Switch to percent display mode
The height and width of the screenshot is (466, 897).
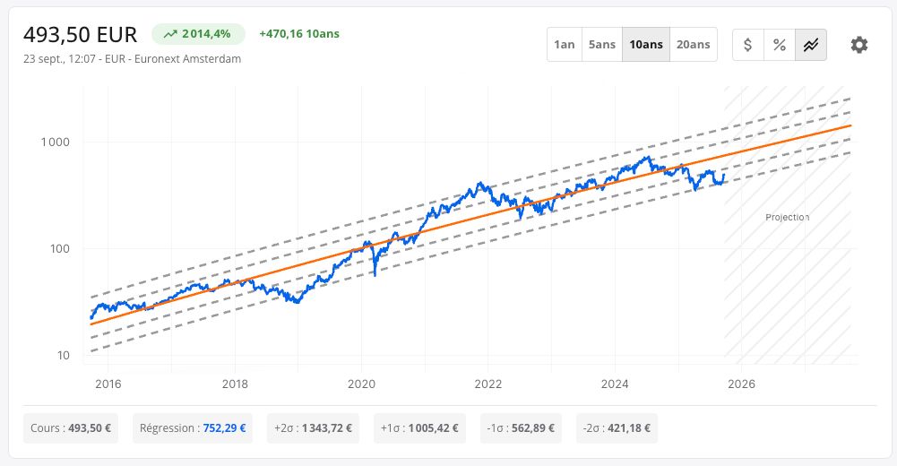pos(780,45)
